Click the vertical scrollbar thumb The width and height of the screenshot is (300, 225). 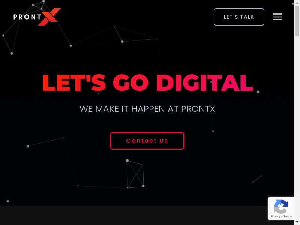click(297, 21)
